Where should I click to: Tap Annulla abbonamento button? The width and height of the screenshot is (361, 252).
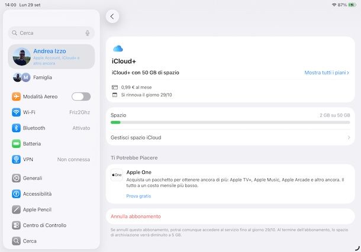136,217
